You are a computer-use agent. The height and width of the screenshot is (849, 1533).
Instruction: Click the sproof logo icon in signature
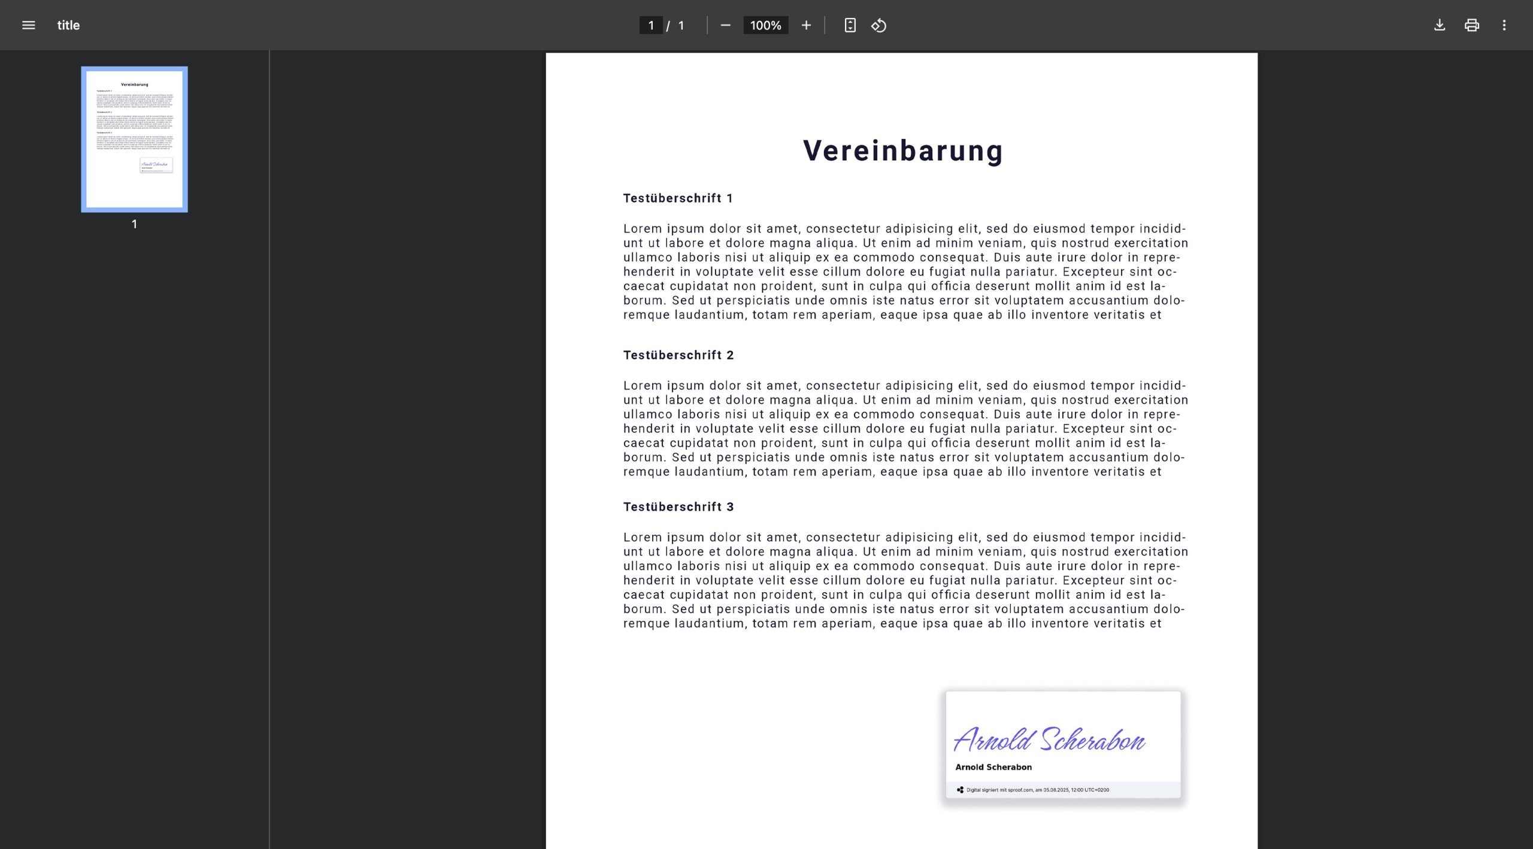(960, 790)
